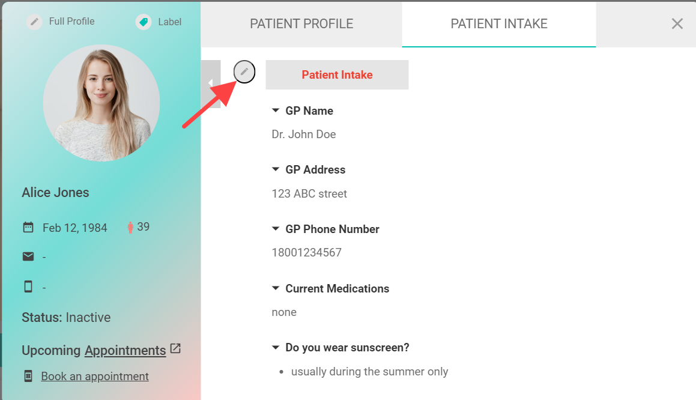Click the book appointment calendar icon

[28, 376]
